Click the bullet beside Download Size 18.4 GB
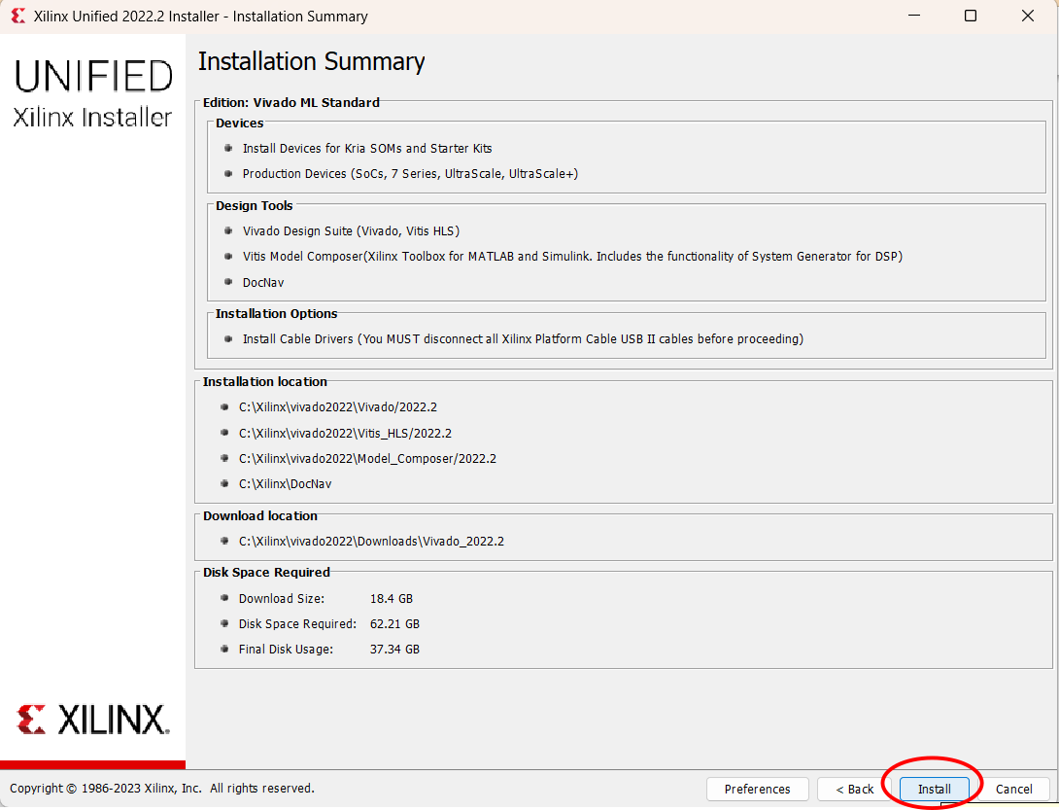 click(x=225, y=598)
